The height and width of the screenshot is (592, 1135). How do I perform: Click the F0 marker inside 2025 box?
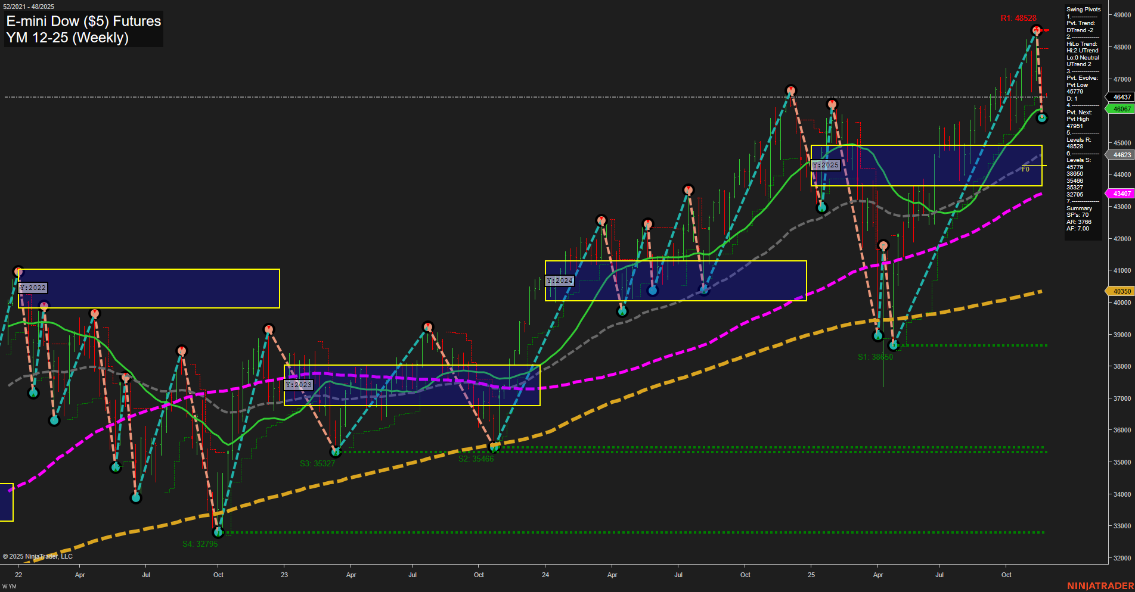1026,170
